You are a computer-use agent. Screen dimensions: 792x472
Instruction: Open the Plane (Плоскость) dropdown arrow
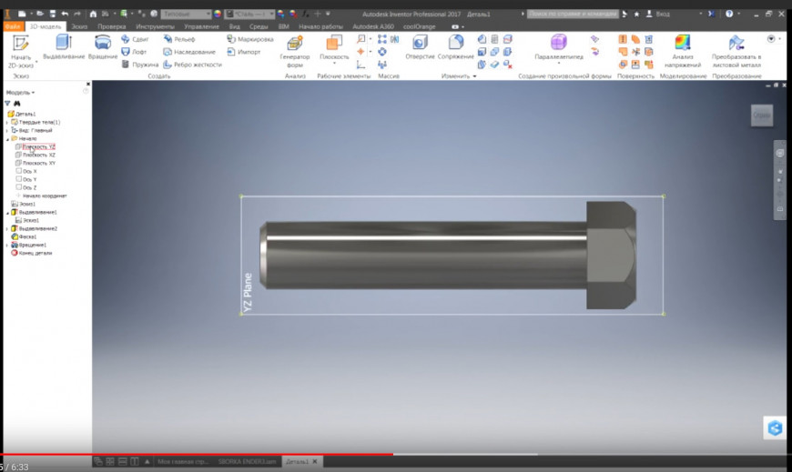coord(334,64)
